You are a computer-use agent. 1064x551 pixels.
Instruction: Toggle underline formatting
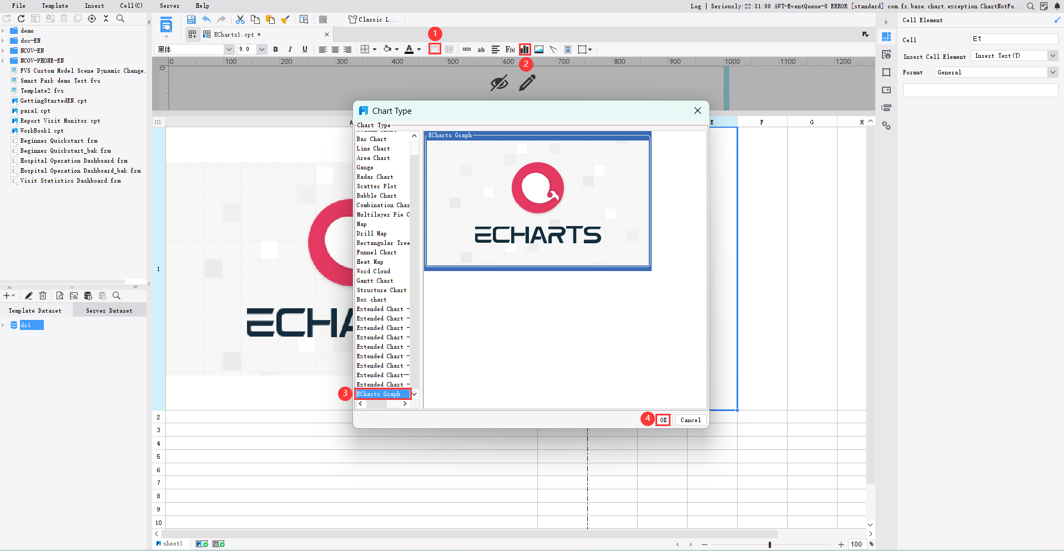pos(304,49)
